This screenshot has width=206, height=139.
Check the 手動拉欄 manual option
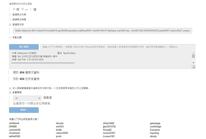[10, 38]
